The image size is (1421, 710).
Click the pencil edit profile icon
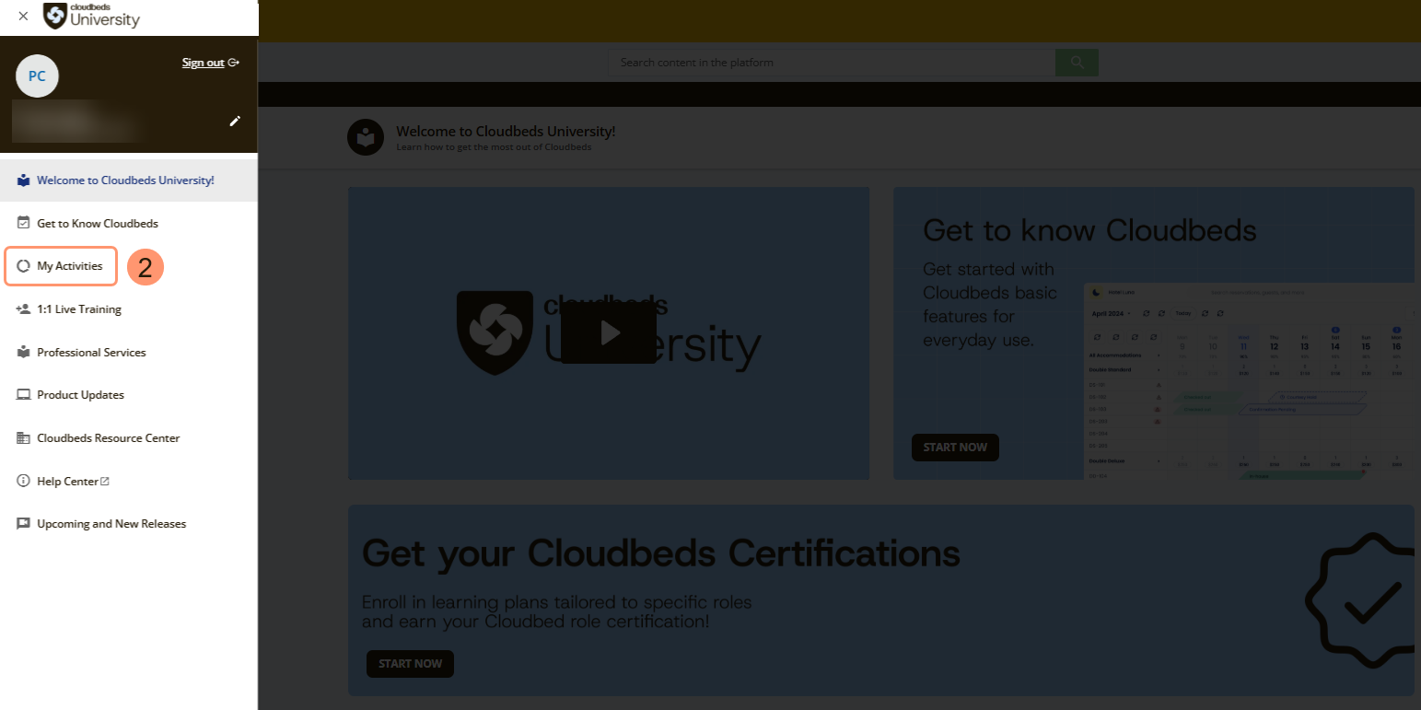pos(235,121)
